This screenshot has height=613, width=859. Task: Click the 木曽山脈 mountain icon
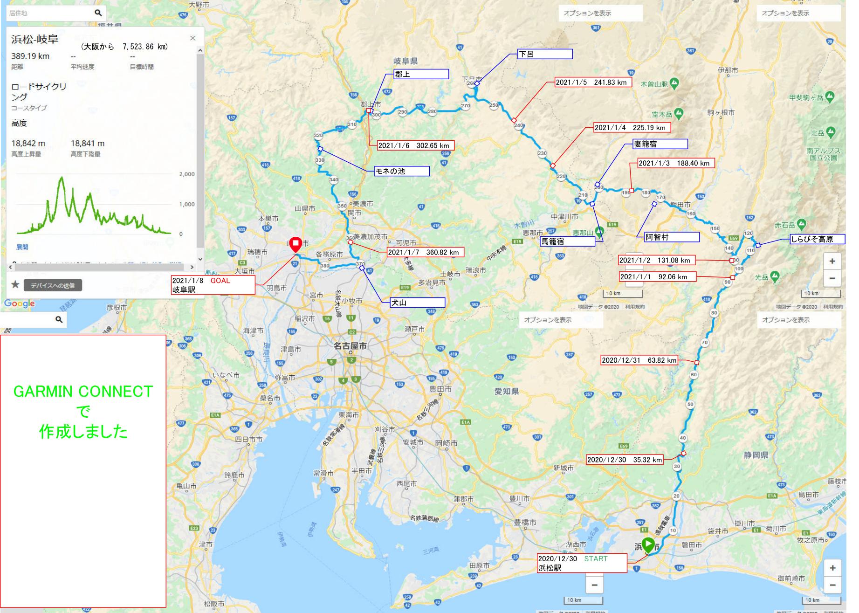click(x=675, y=84)
